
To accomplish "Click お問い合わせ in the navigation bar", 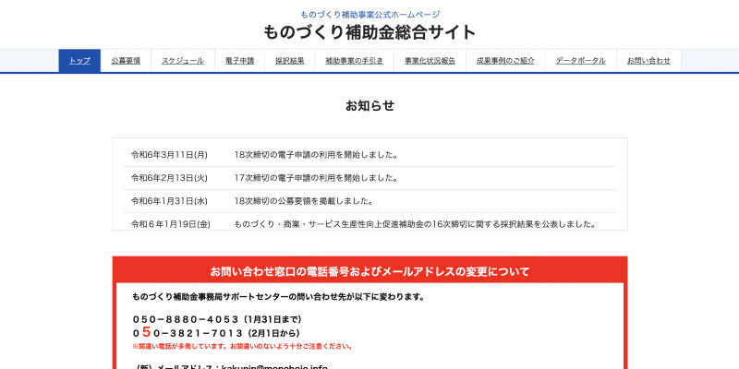I will [648, 61].
